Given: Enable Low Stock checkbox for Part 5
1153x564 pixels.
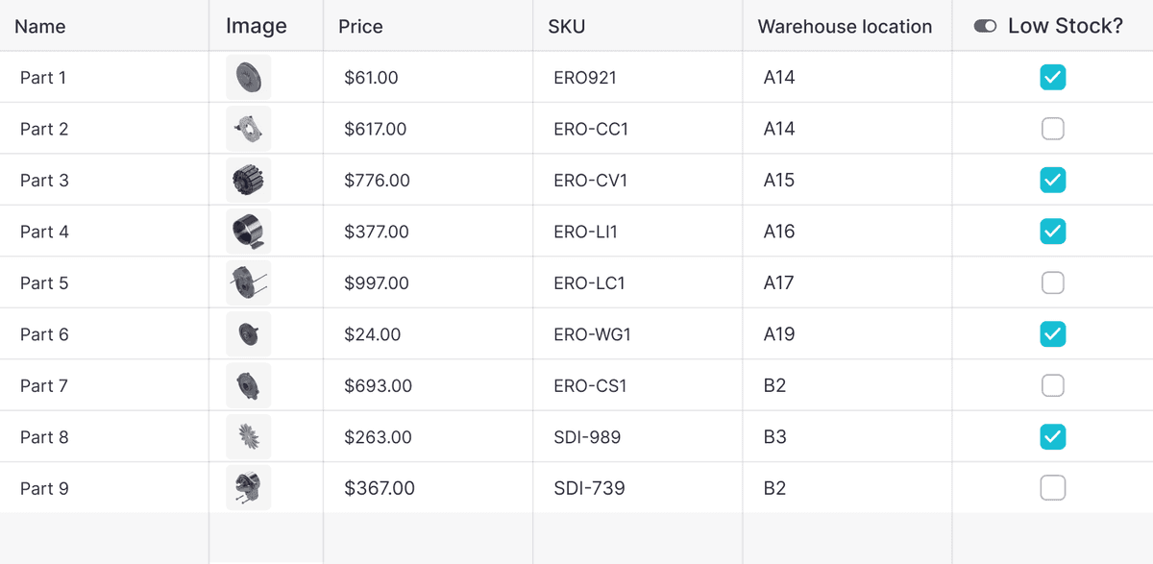Looking at the screenshot, I should (x=1053, y=282).
